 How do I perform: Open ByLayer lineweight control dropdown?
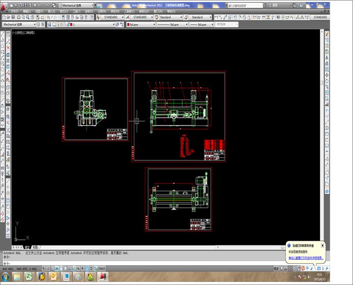point(212,24)
